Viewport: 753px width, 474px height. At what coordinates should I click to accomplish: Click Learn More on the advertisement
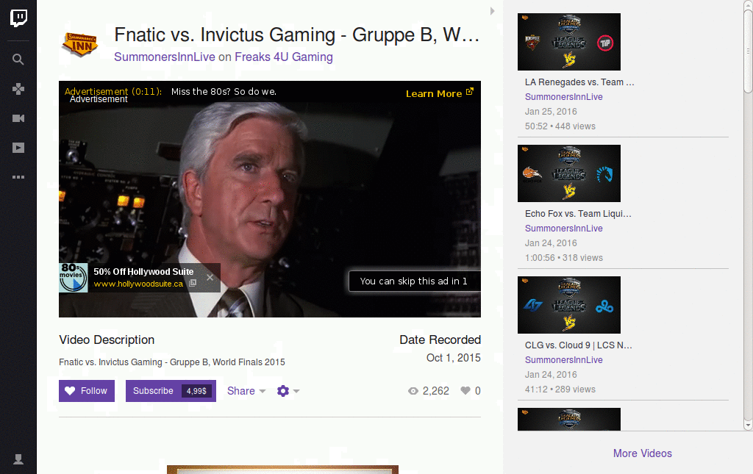click(x=440, y=93)
